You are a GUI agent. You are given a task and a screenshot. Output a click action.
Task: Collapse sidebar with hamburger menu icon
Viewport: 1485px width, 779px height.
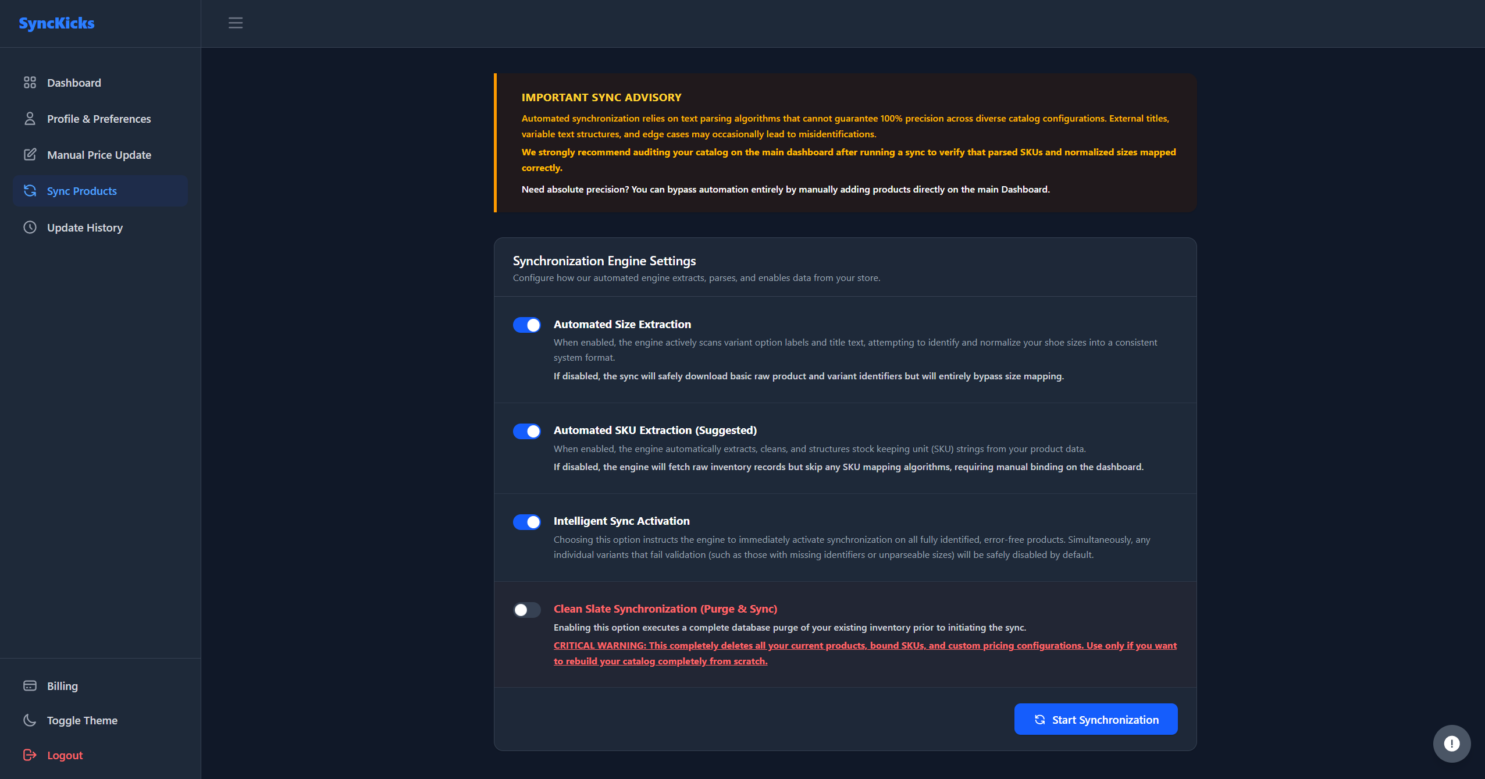(x=236, y=23)
